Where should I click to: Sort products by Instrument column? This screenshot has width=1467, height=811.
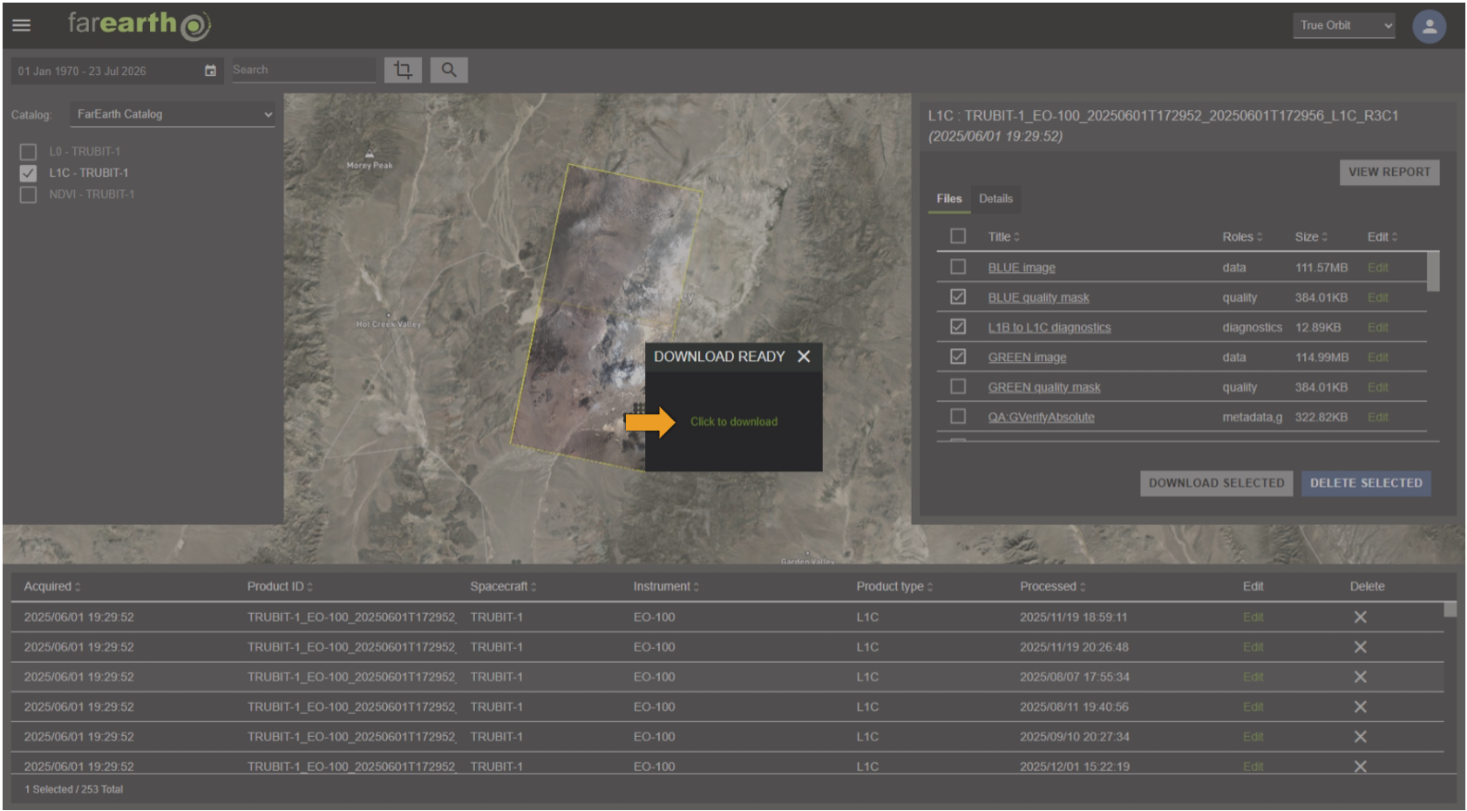tap(666, 587)
